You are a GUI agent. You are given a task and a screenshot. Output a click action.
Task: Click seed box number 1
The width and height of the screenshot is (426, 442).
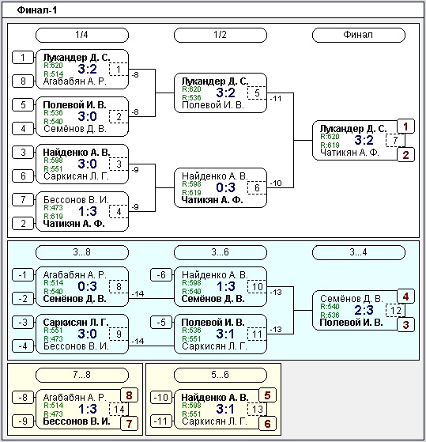[x=23, y=58]
